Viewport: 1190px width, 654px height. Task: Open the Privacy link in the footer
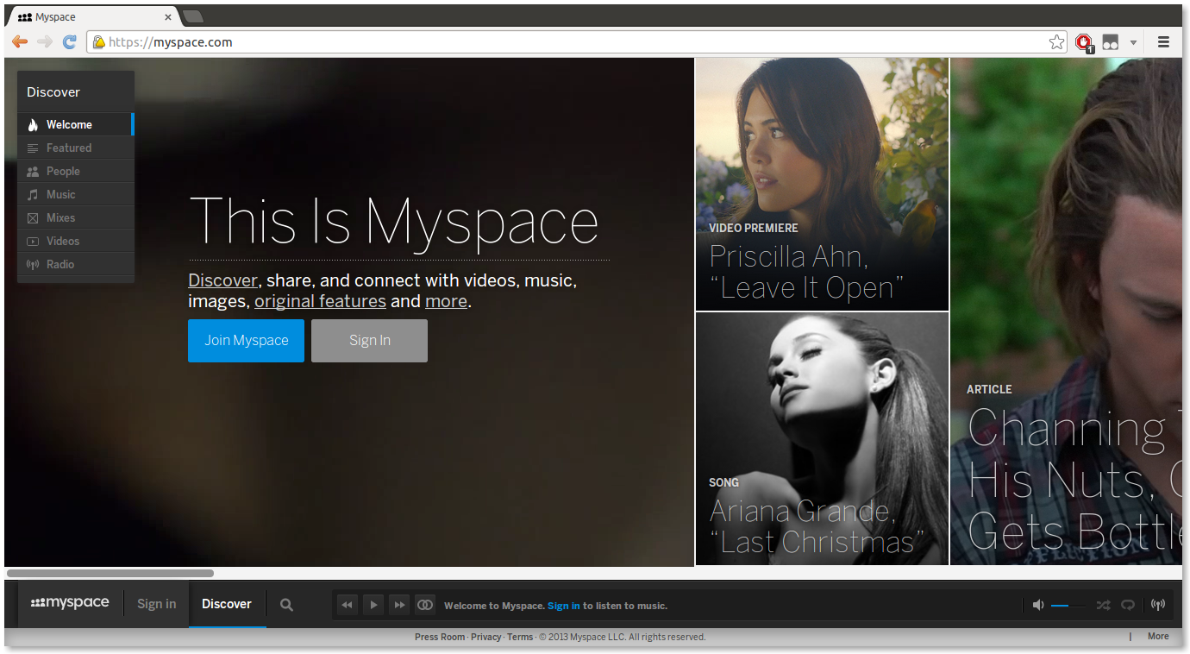click(485, 636)
